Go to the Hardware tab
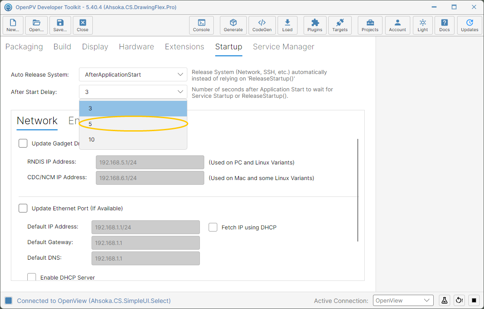 [137, 46]
